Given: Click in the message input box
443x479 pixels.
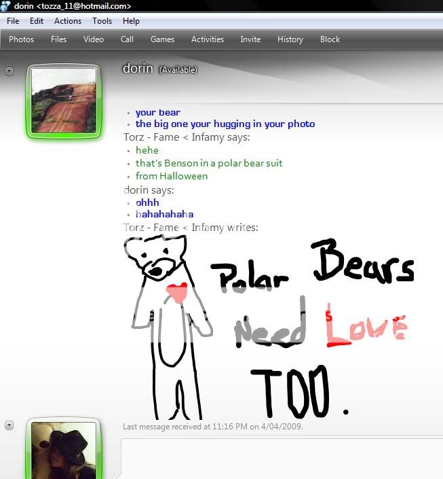Looking at the screenshot, I should tap(282, 459).
